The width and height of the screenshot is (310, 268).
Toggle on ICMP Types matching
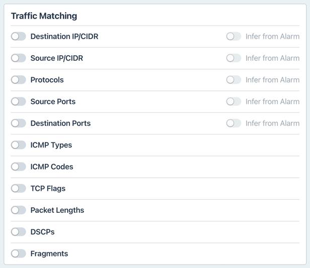tap(19, 145)
